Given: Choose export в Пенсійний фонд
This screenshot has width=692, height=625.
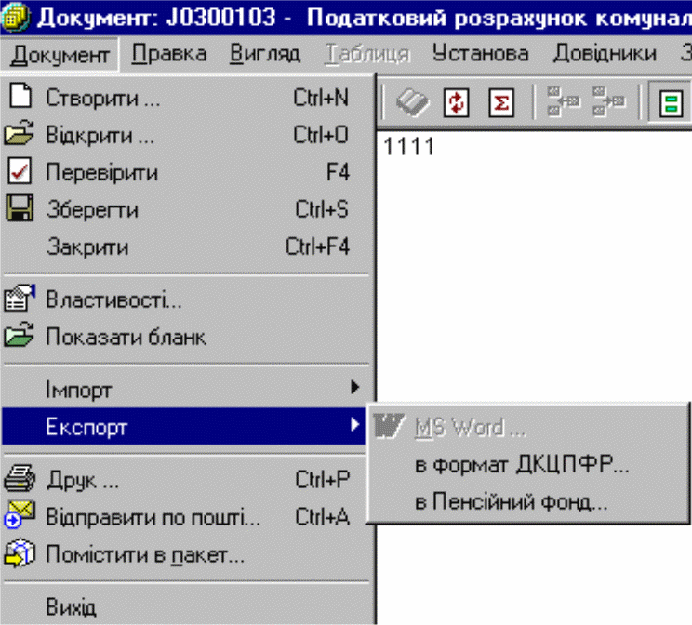Looking at the screenshot, I should point(511,503).
